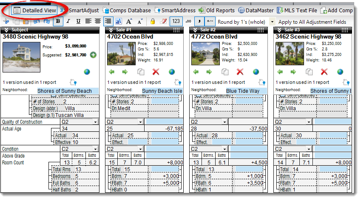Delete Sale #1 with red X
The height and width of the screenshot is (197, 358).
coord(156,72)
